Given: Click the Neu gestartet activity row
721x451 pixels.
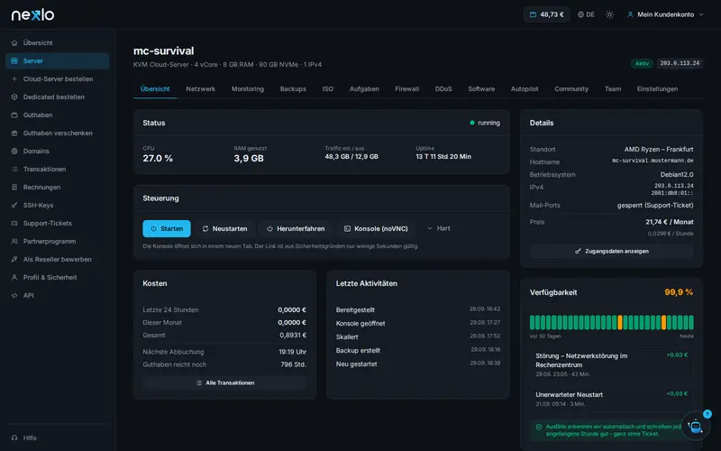Looking at the screenshot, I should [x=418, y=364].
